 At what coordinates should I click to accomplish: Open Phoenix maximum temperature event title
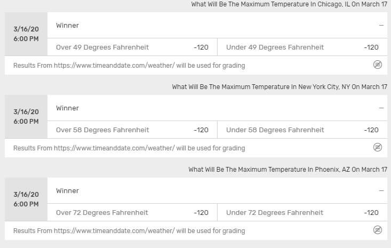point(288,170)
